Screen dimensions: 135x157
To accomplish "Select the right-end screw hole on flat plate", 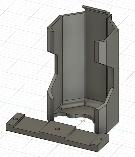I will 100,139.
